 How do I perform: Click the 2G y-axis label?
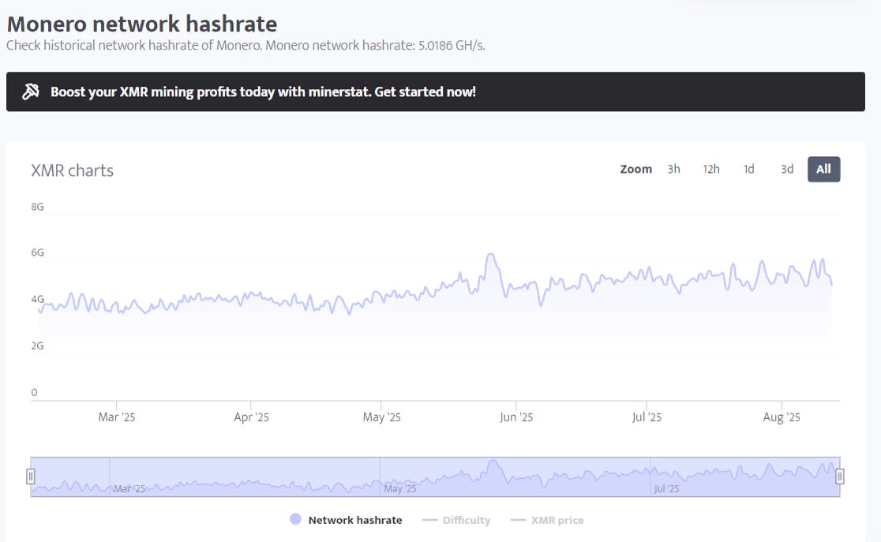[37, 346]
